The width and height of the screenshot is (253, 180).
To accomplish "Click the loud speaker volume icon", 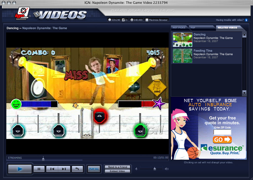I will click(167, 169).
